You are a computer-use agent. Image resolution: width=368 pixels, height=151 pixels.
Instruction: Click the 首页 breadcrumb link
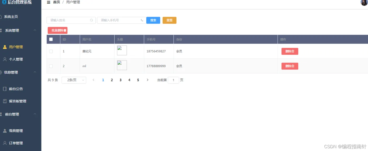point(57,2)
